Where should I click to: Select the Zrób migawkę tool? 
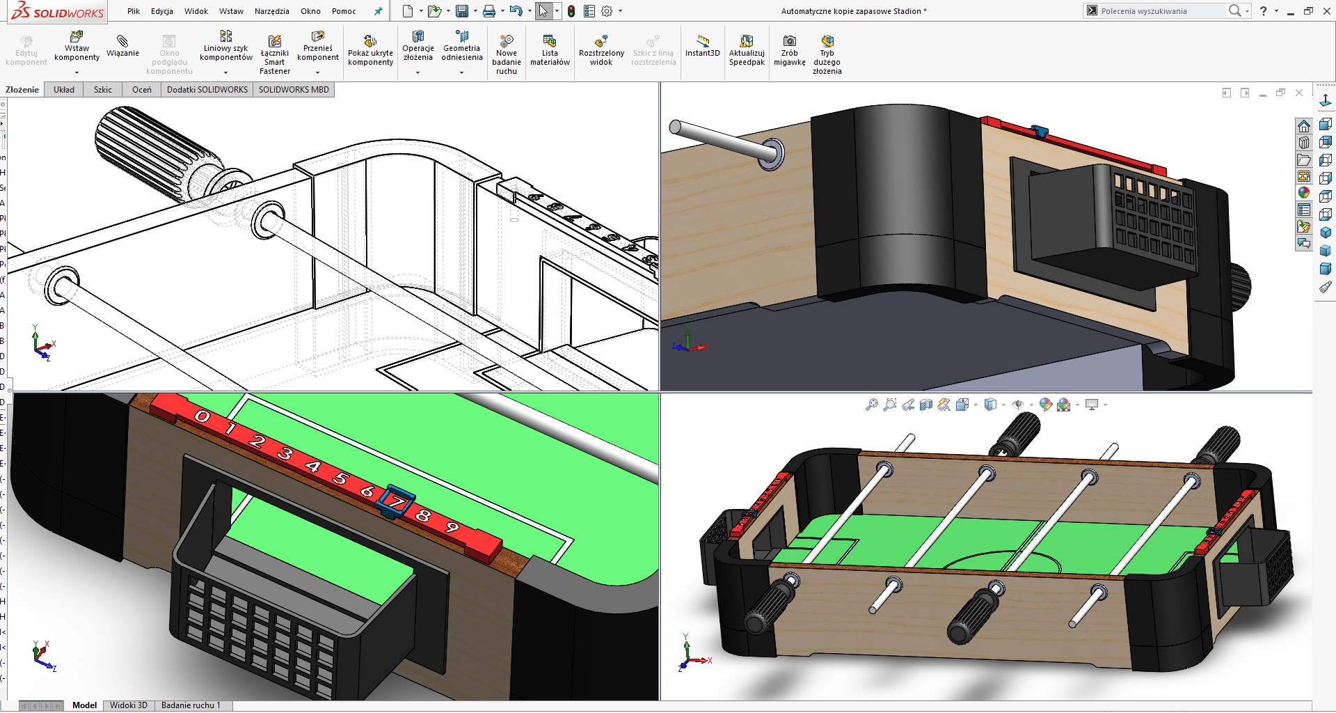click(788, 49)
